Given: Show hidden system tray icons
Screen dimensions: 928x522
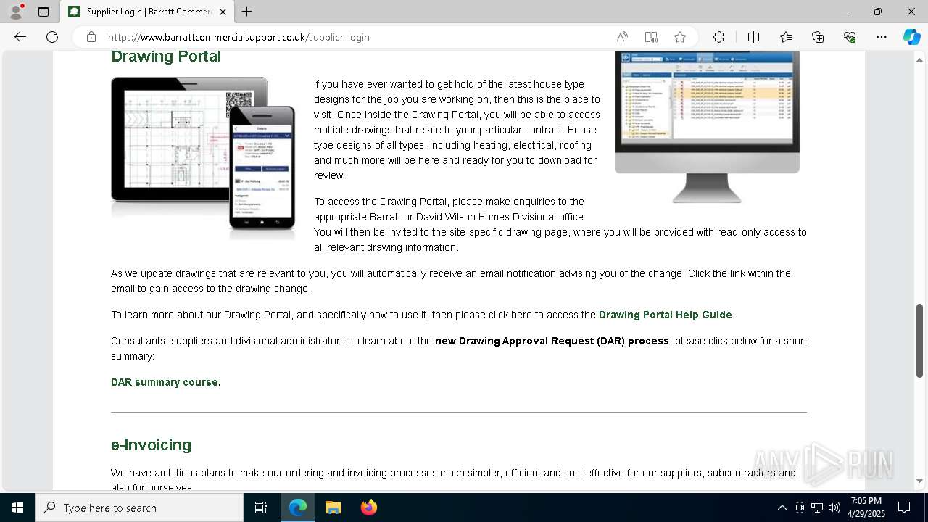Looking at the screenshot, I should coord(782,507).
